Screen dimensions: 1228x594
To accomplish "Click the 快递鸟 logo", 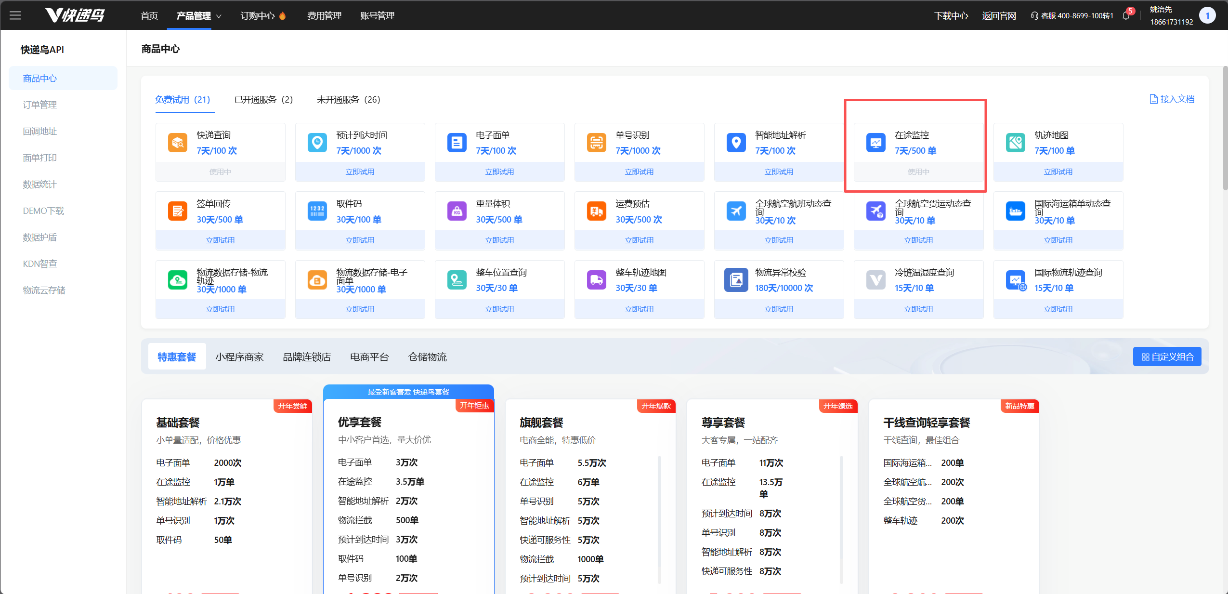I will (x=75, y=15).
